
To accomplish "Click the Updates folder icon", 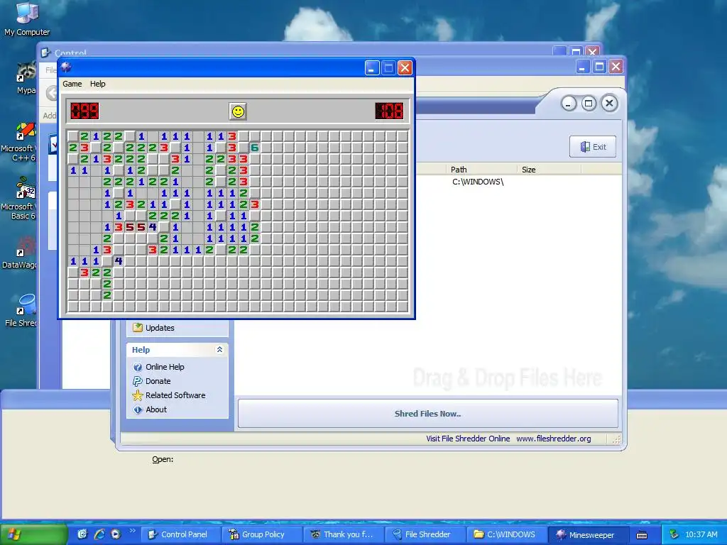I will 138,328.
